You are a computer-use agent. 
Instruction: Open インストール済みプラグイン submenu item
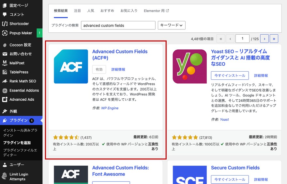pos(20,133)
